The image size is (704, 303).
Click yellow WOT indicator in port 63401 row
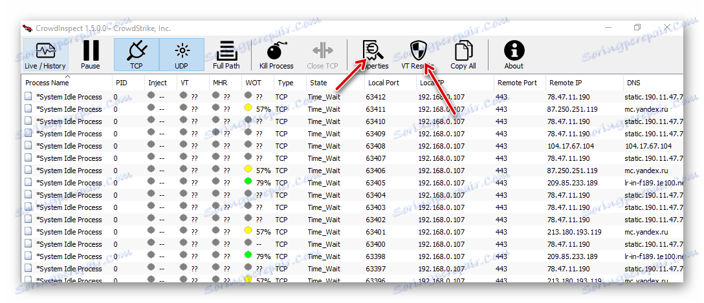(248, 231)
